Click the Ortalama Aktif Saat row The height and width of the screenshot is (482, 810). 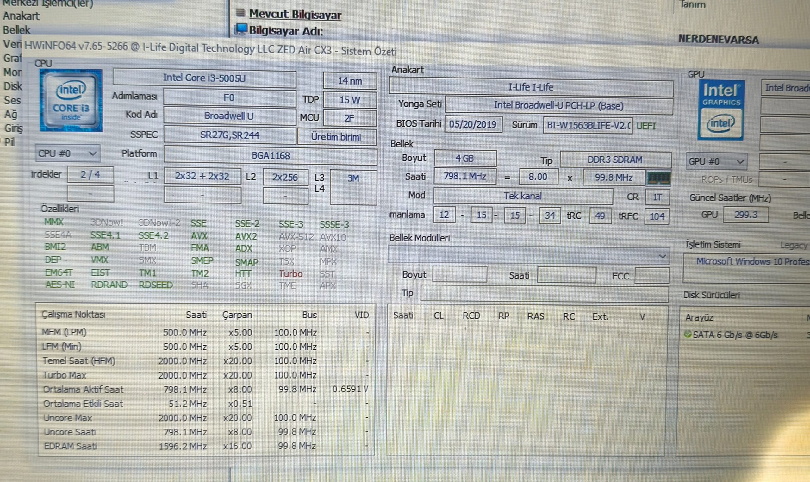[x=206, y=389]
